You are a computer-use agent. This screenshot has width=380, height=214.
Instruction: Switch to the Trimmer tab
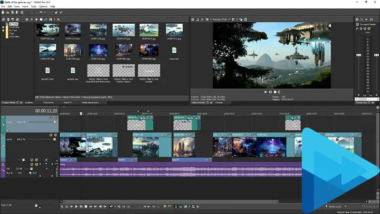point(218,102)
